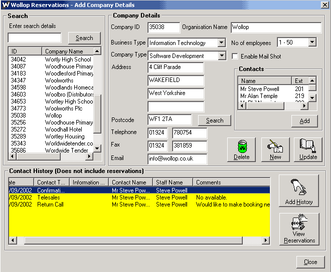Click the Add History hand icon button
Screen dimensions: 331x272
pyautogui.click(x=299, y=190)
